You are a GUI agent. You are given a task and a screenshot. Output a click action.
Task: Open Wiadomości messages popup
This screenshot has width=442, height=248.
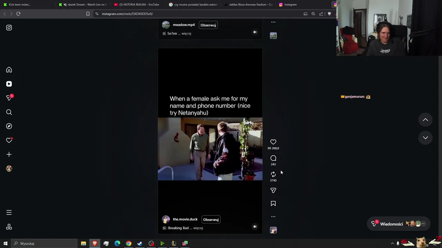398,224
